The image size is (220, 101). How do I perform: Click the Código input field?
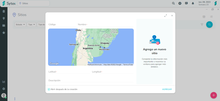[62, 25]
